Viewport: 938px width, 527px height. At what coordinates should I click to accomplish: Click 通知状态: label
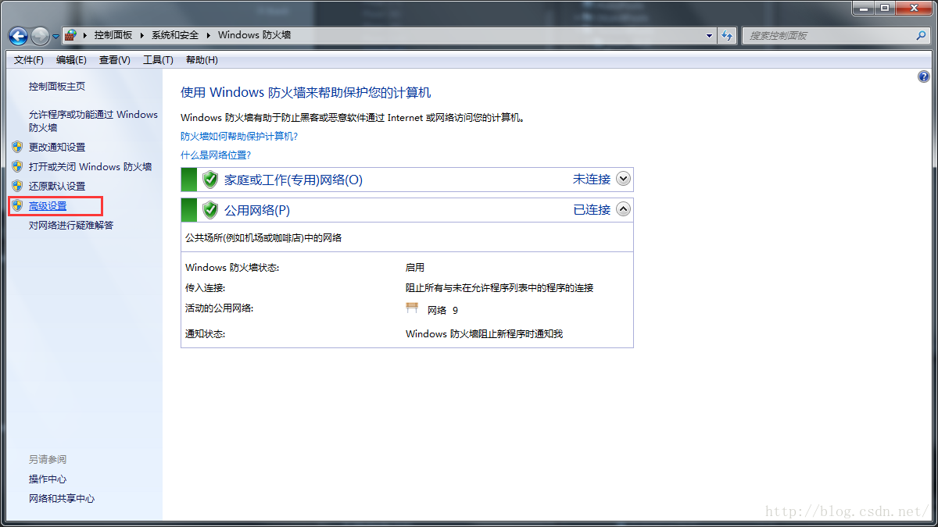[x=206, y=334]
